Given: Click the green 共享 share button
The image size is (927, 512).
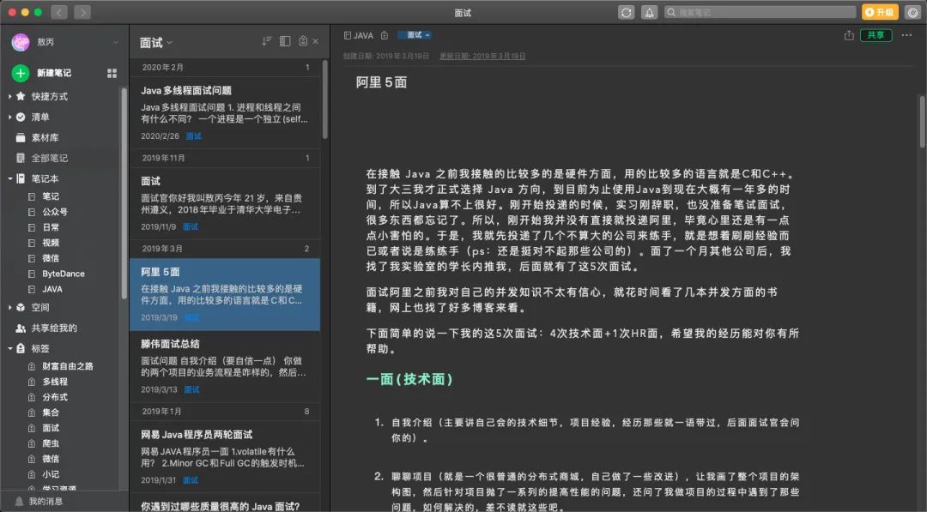Looking at the screenshot, I should point(875,35).
